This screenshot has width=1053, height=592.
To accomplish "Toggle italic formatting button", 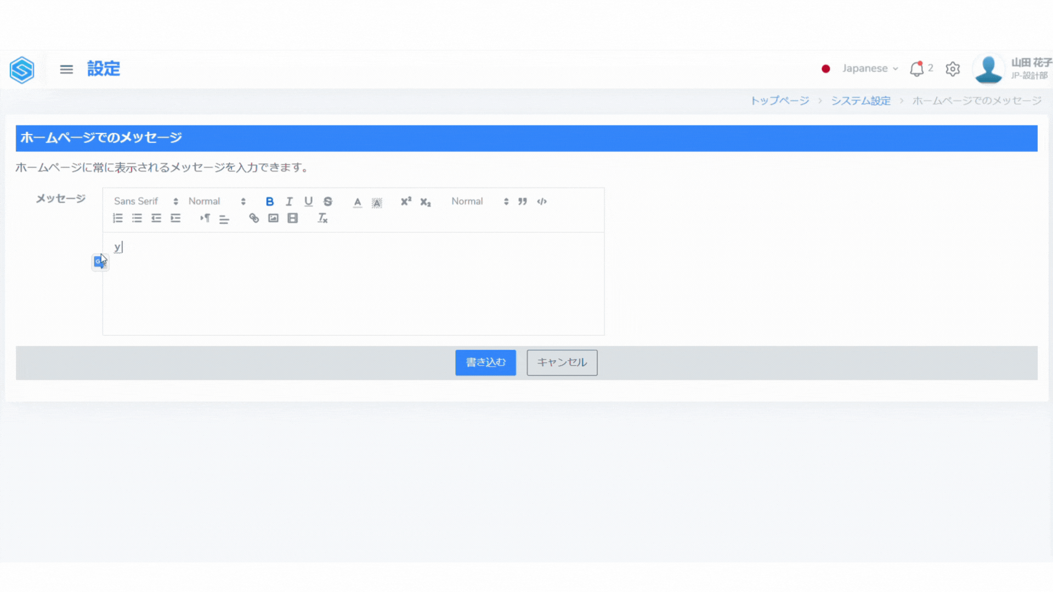I will (289, 202).
